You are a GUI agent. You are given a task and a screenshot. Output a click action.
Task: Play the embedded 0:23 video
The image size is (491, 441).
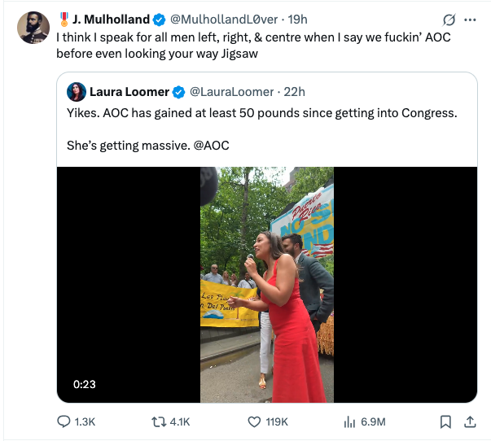[267, 285]
